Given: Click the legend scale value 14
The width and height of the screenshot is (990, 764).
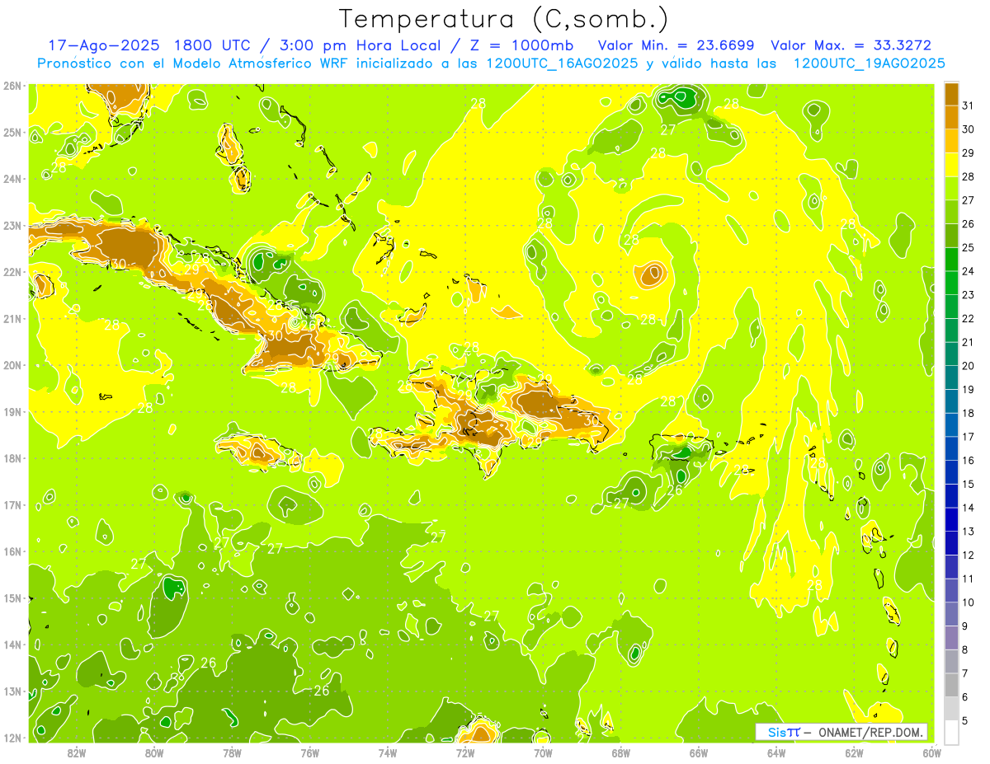Looking at the screenshot, I should (969, 508).
